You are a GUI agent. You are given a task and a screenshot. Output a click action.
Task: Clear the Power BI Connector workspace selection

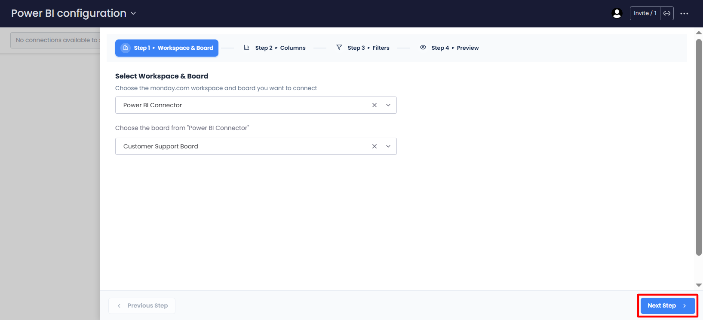(375, 105)
